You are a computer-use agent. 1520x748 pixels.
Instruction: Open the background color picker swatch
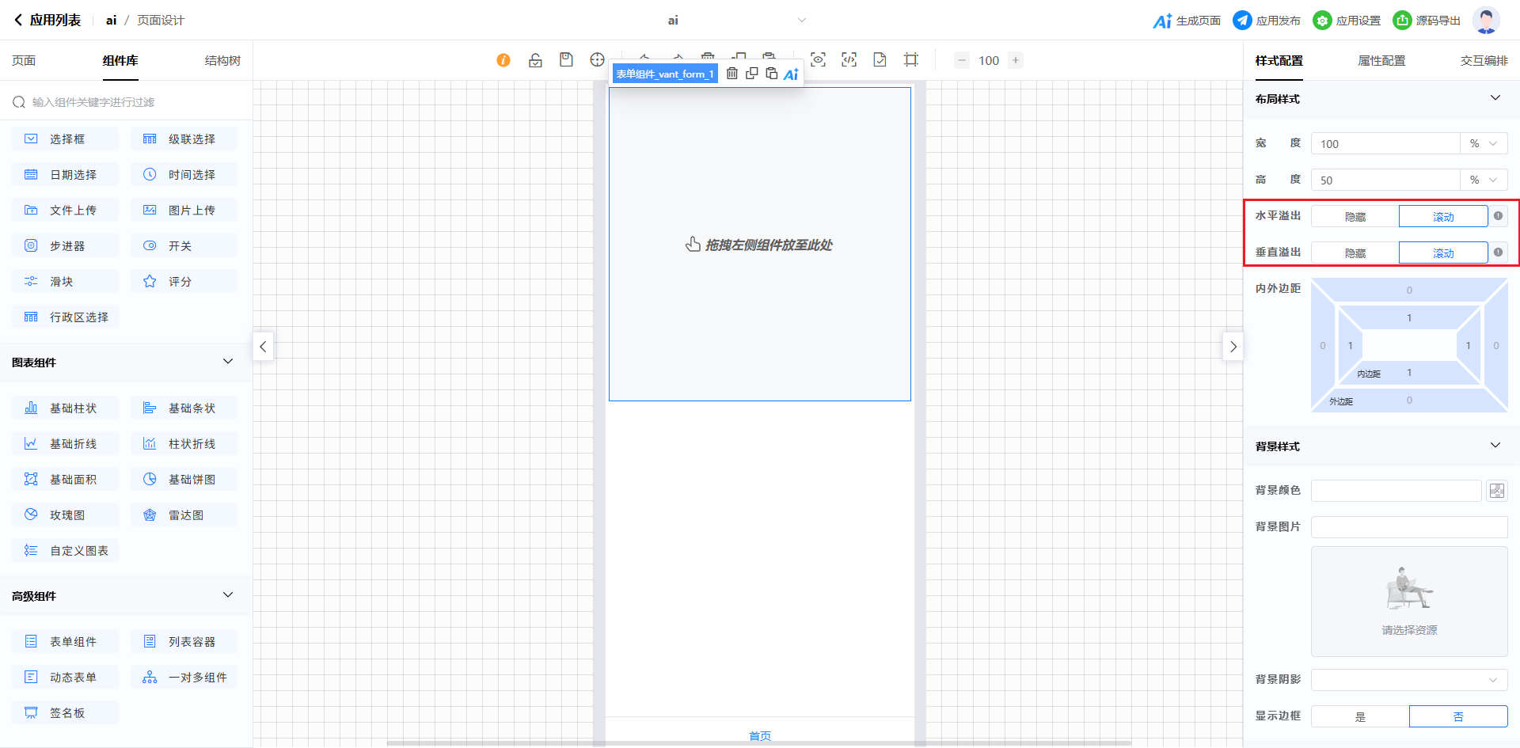1496,491
